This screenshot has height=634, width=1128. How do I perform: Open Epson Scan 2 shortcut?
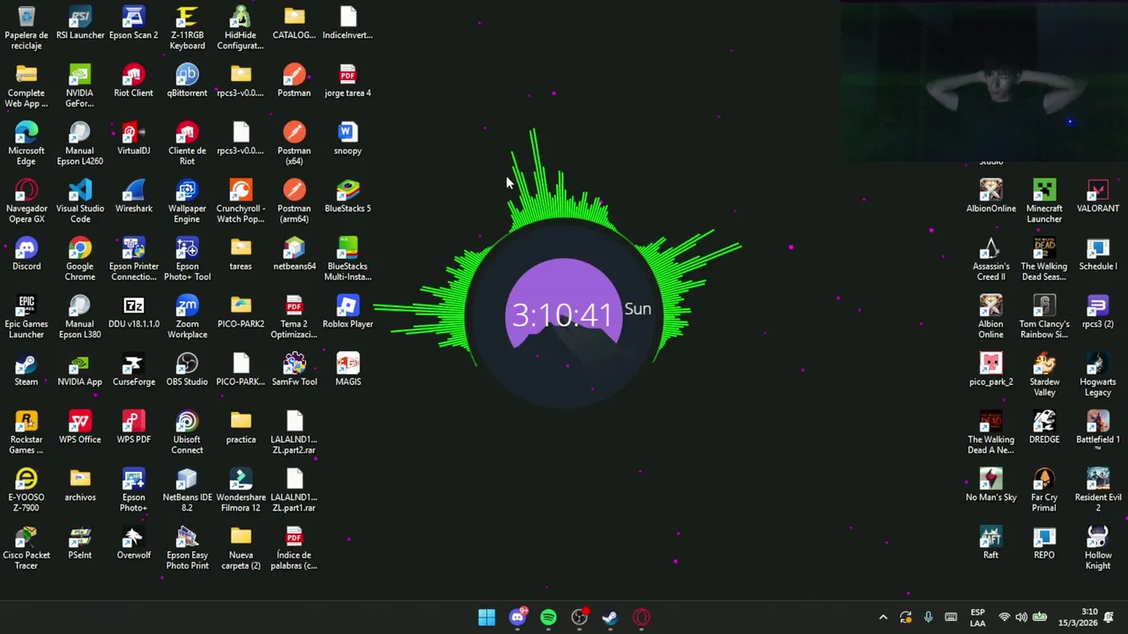[133, 24]
